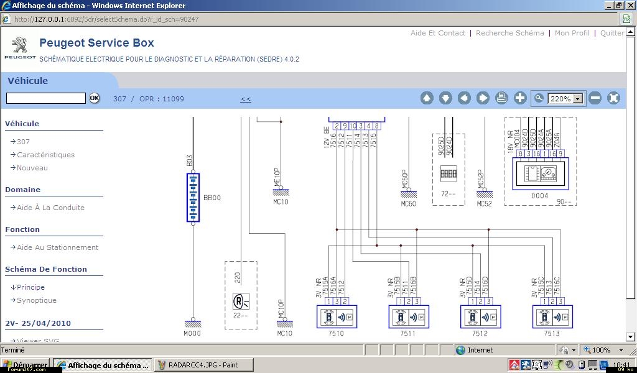Pan the schematic down with the arrow button
Image resolution: width=637 pixels, height=373 pixels.
point(445,98)
